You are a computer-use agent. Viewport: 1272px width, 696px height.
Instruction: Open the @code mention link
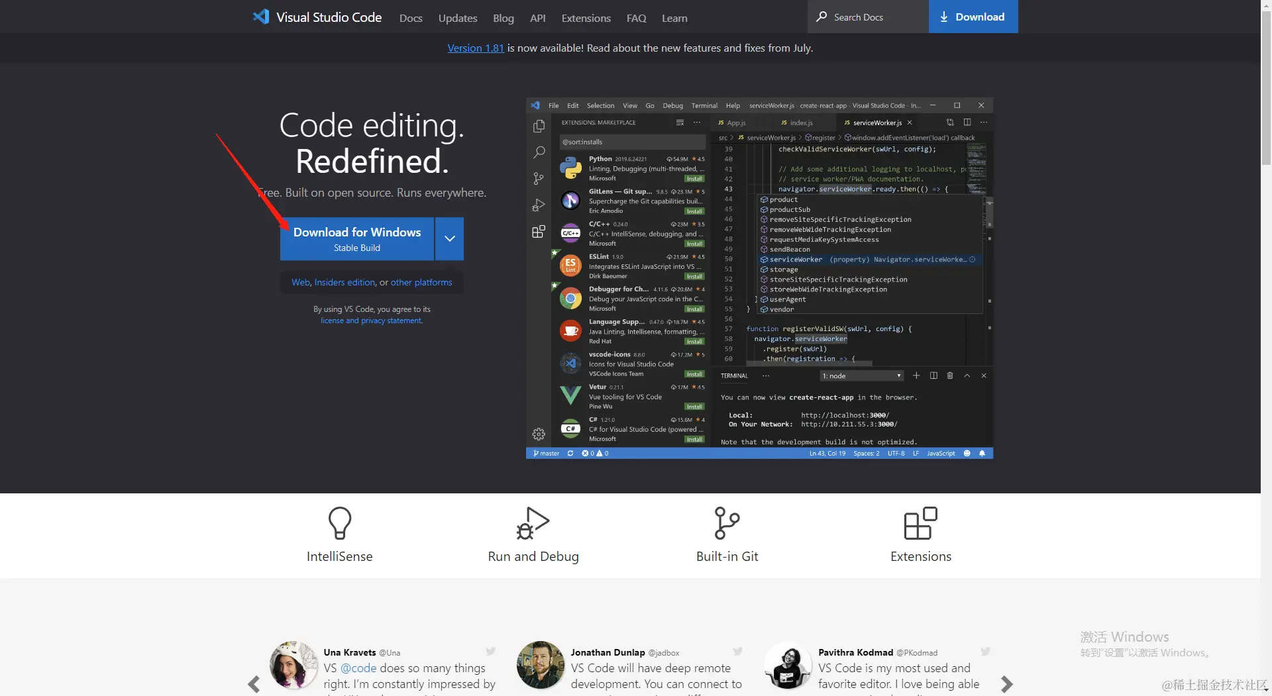[358, 668]
